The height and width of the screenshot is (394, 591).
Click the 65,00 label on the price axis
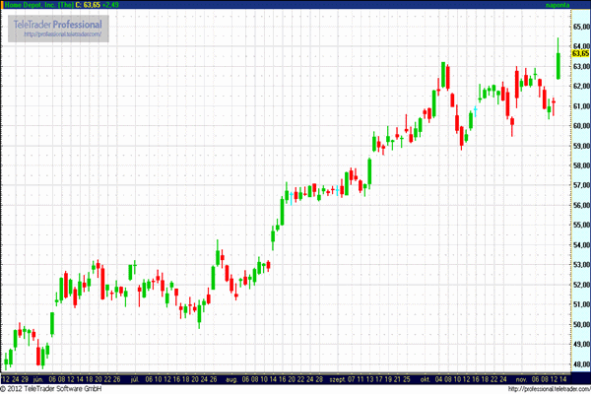pos(580,25)
